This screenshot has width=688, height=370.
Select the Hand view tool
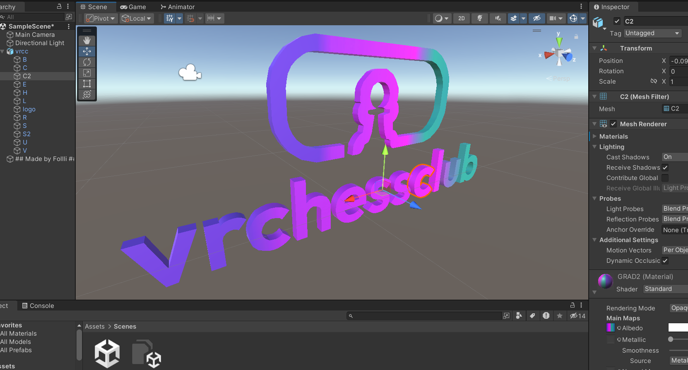[87, 41]
